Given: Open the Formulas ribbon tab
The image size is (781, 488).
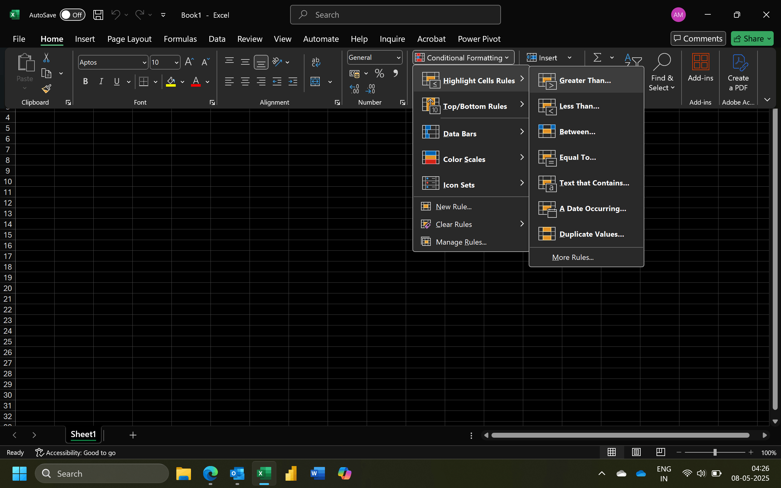Looking at the screenshot, I should tap(180, 39).
